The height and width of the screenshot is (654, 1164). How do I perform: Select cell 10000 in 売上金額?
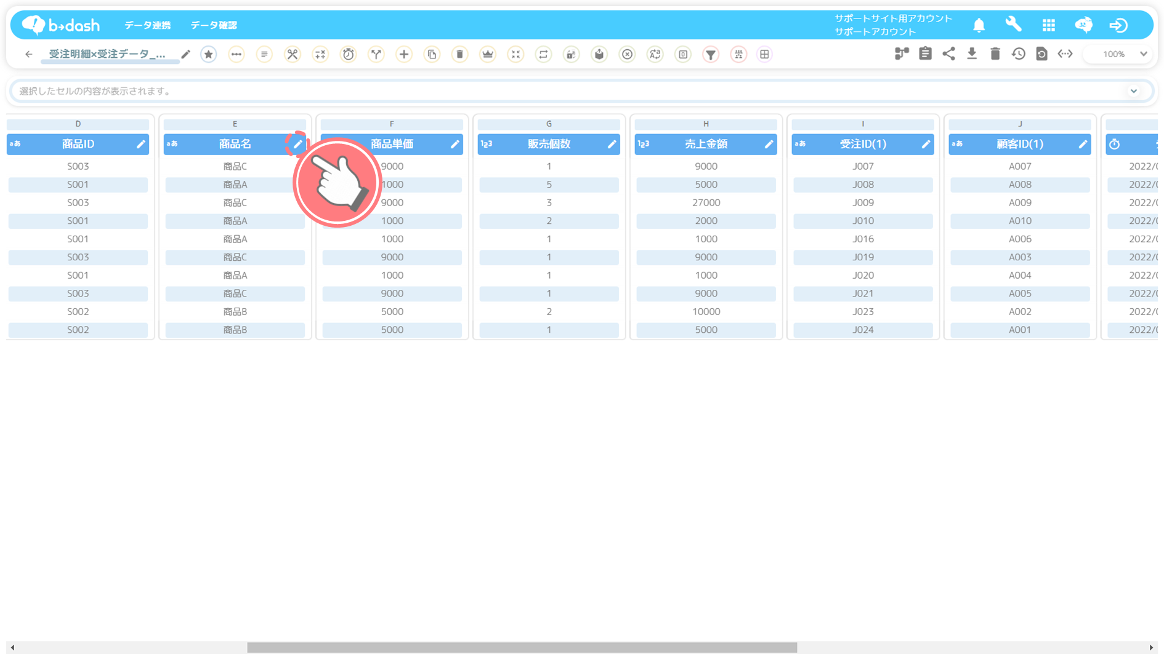706,311
